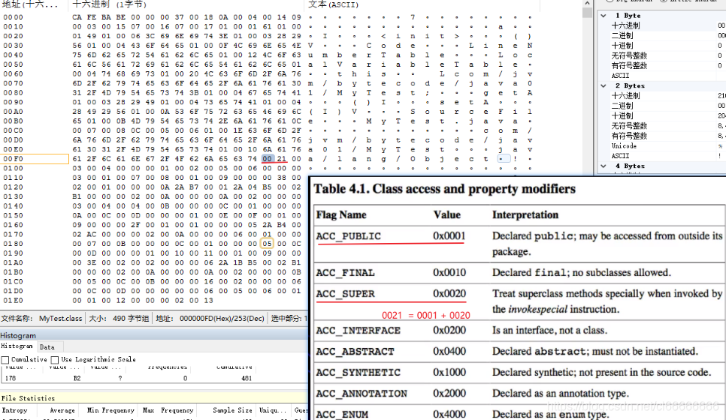
Task: Enable Use Logarithmic Scale checkbox
Action: click(55, 359)
